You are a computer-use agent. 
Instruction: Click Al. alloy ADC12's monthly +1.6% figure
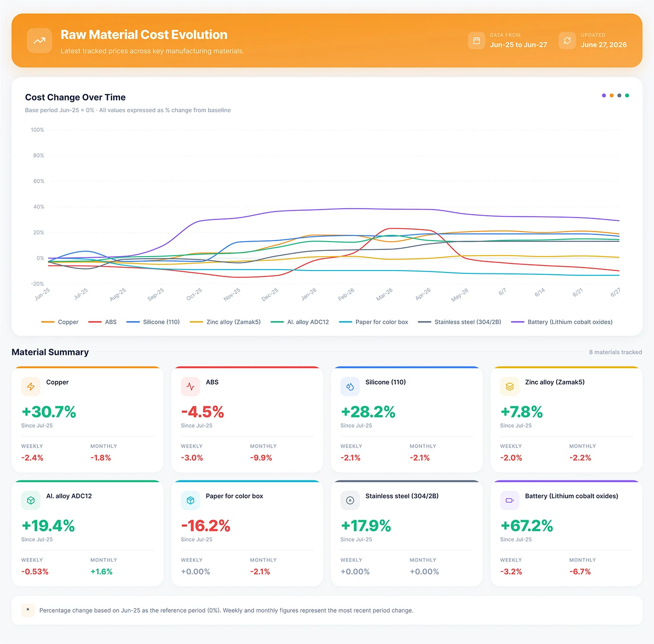click(102, 572)
